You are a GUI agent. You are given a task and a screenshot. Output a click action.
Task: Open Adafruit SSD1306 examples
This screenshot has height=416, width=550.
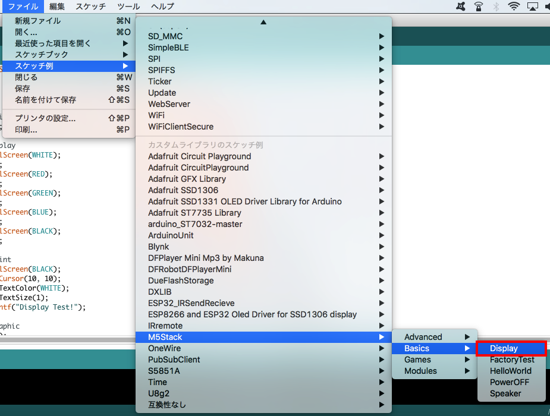(263, 190)
